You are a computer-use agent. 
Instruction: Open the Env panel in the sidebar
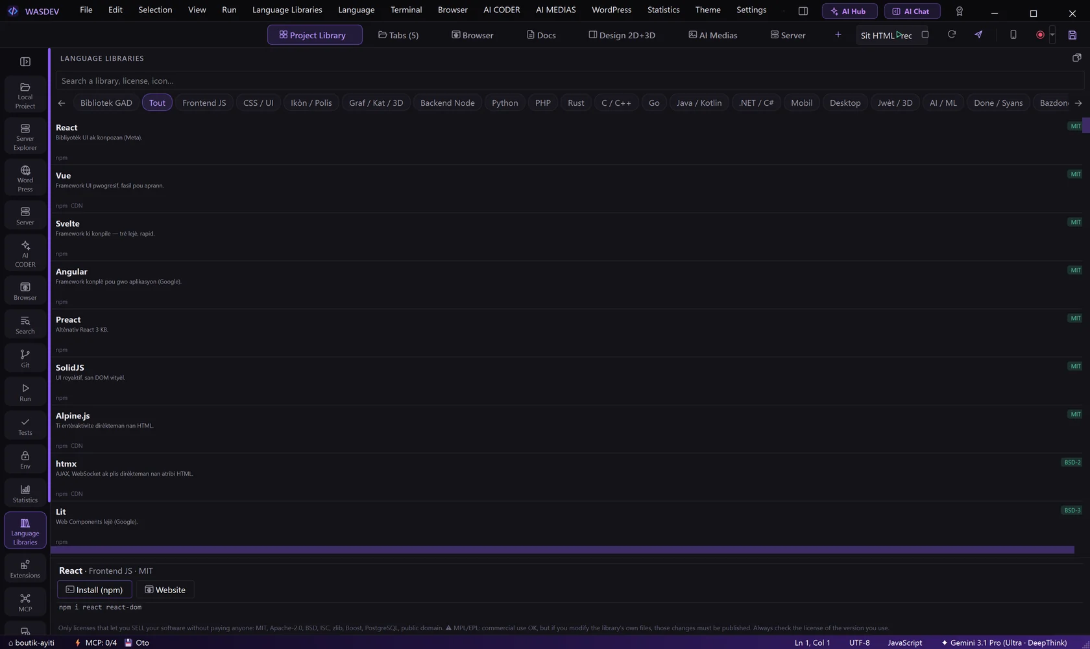tap(25, 460)
